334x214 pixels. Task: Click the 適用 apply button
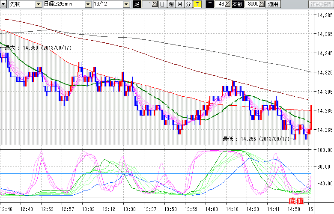click(x=273, y=4)
